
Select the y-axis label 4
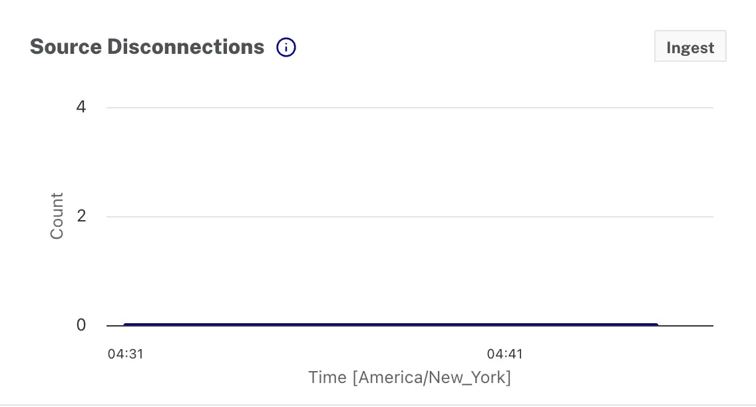pyautogui.click(x=81, y=106)
